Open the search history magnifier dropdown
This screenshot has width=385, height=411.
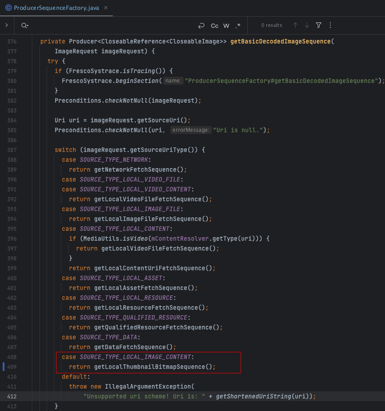[25, 26]
